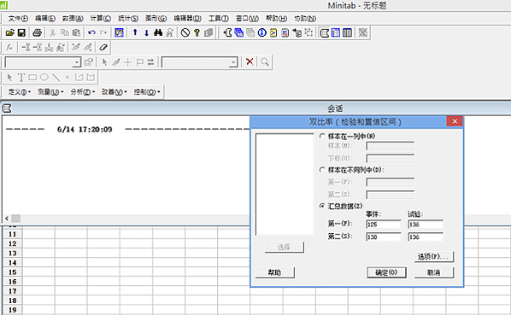Image resolution: width=511 pixels, height=315 pixels.
Task: Select the line drawing tool
Action: tap(56, 77)
